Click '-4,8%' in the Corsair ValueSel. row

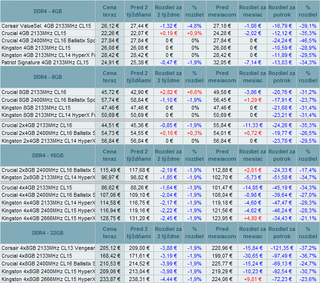194,26
